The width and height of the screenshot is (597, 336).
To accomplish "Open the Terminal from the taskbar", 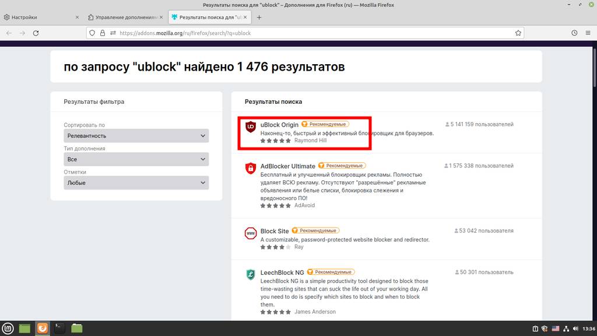I will [x=59, y=328].
